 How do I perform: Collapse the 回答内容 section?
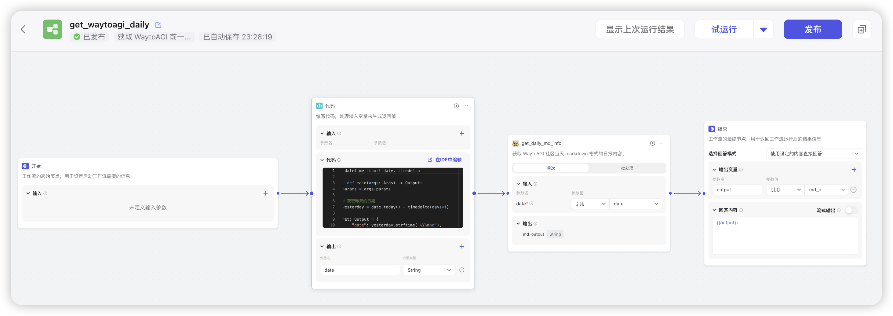[x=714, y=210]
